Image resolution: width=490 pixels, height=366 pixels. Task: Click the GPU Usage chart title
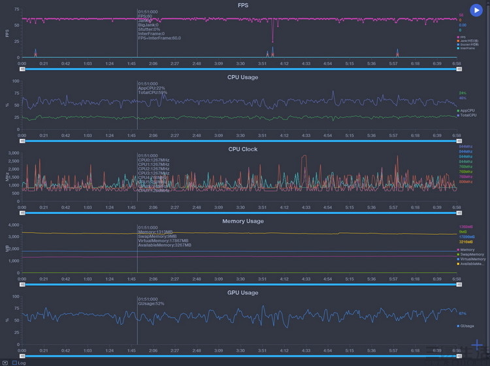pos(243,293)
